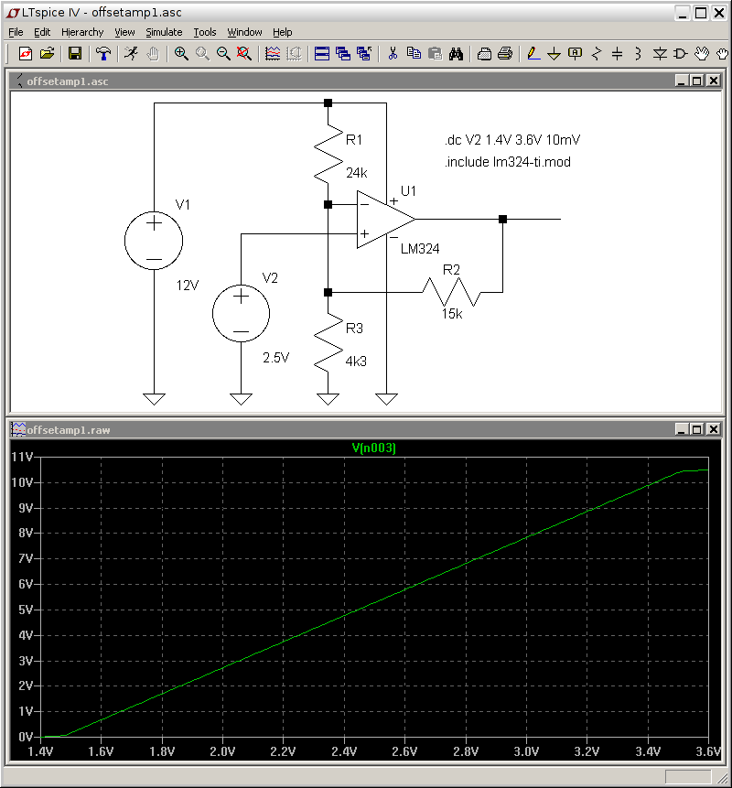Select the Cut scissors tool
This screenshot has width=732, height=788.
click(x=393, y=53)
